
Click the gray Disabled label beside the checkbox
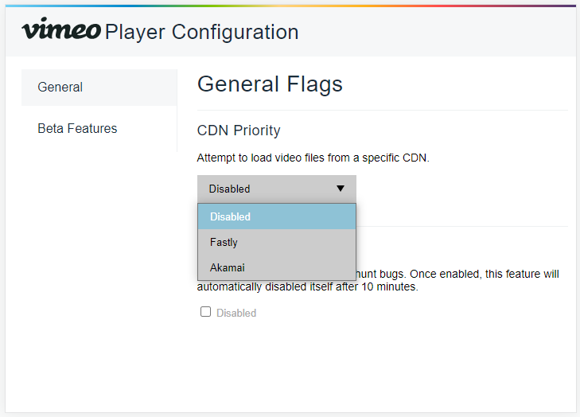(x=236, y=313)
